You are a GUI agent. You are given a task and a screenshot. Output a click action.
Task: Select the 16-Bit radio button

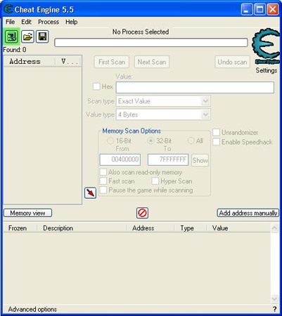(110, 141)
